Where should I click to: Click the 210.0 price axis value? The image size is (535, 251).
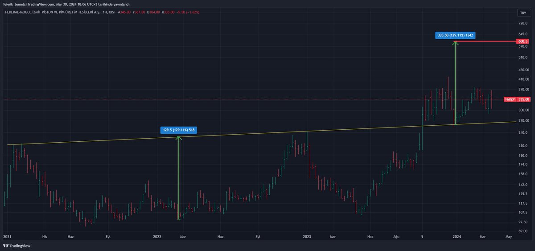tap(523, 146)
